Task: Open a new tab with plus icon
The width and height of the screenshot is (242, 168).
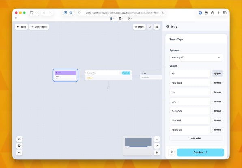Action: (x=218, y=13)
